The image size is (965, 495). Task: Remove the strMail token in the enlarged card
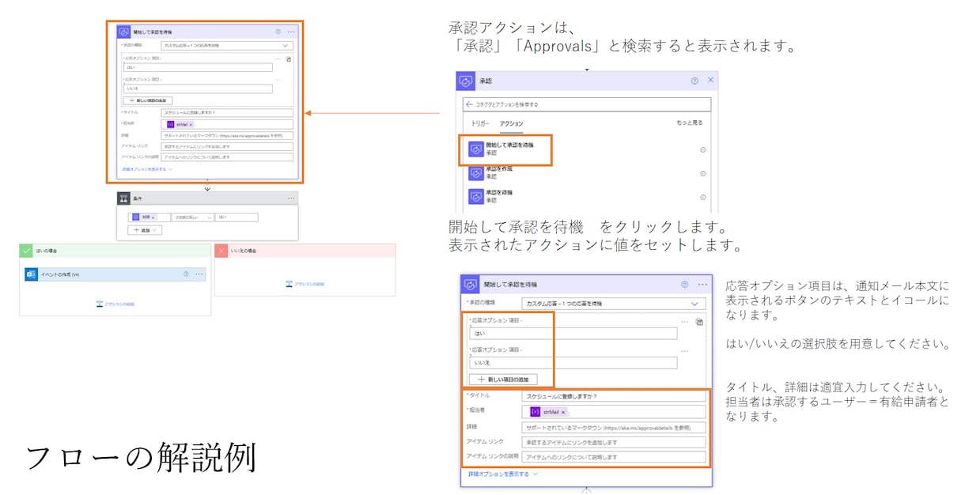tap(563, 412)
